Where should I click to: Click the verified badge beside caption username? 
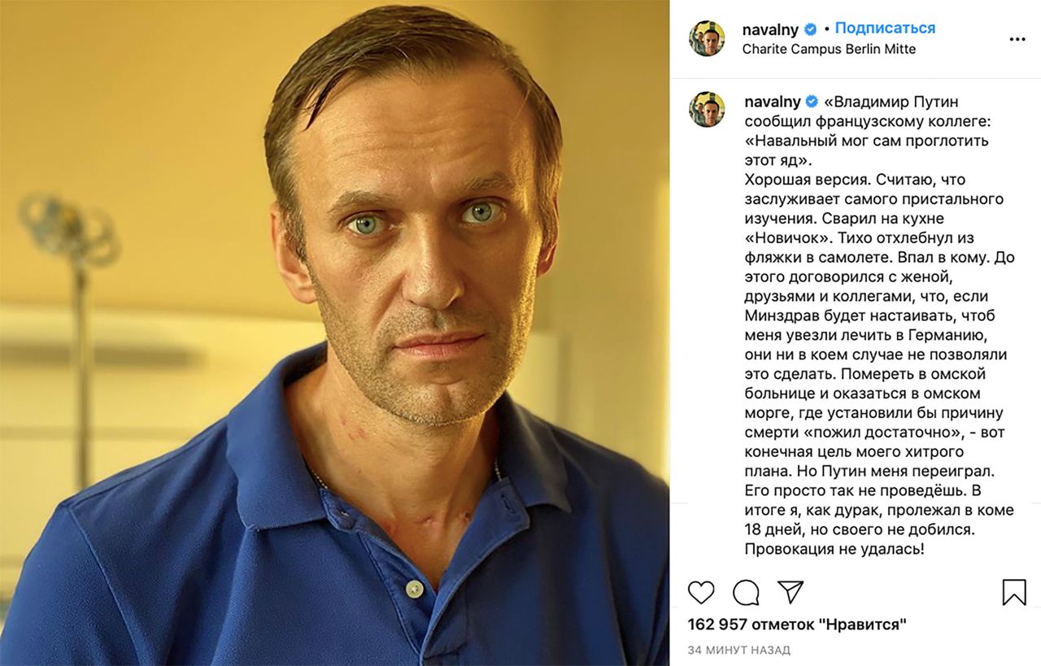[x=812, y=102]
